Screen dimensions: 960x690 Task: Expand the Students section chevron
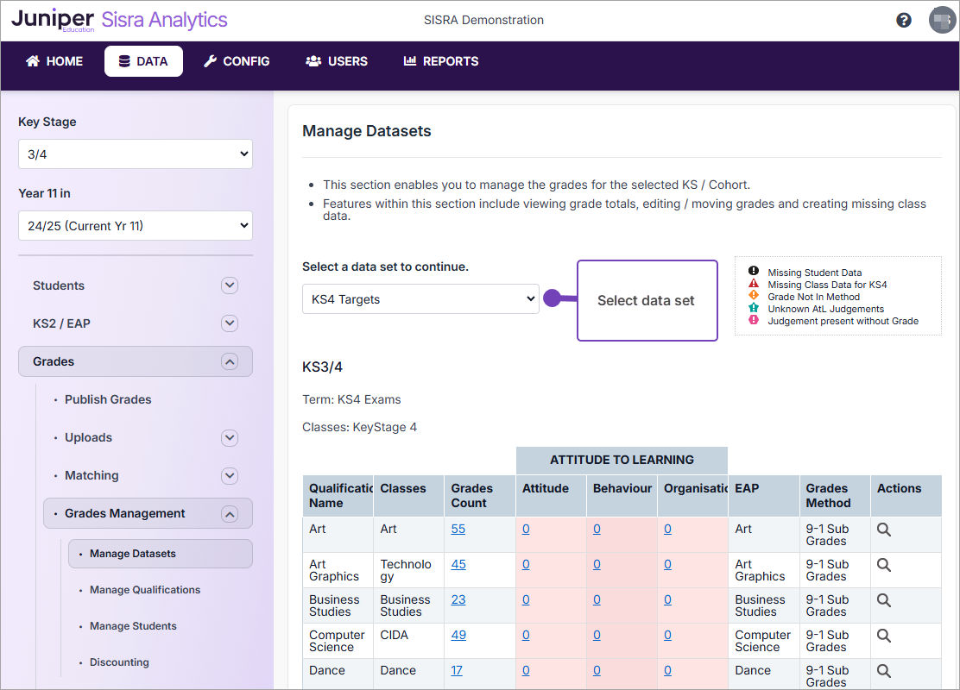tap(229, 285)
